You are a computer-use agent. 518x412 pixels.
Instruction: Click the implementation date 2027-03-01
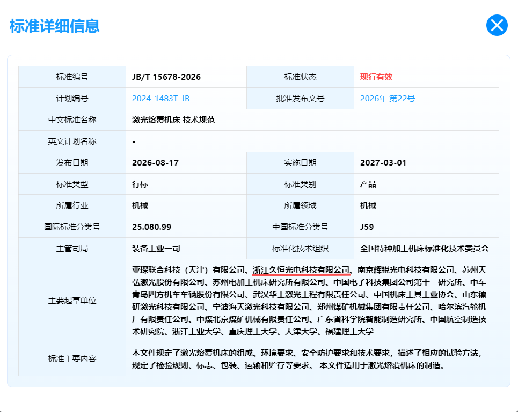(x=383, y=163)
